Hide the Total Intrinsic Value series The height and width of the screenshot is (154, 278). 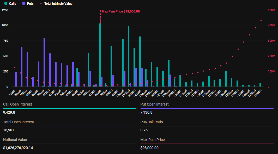58,4
